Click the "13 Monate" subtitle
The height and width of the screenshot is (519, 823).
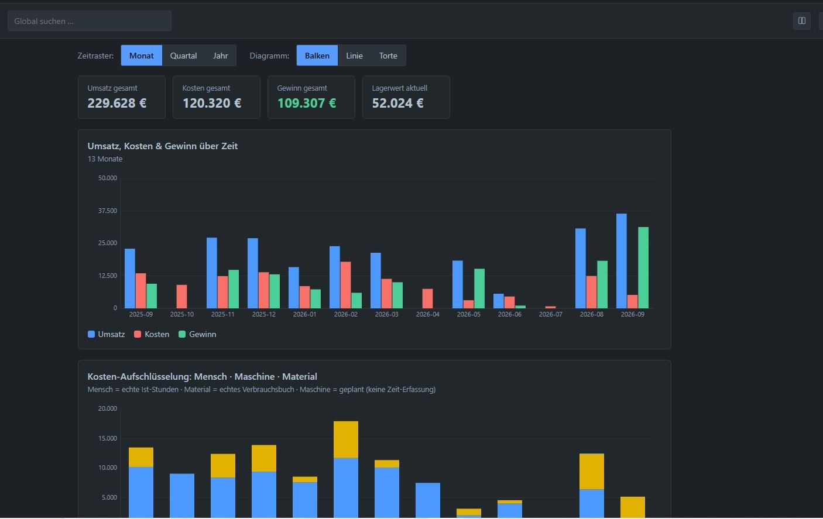pos(105,159)
